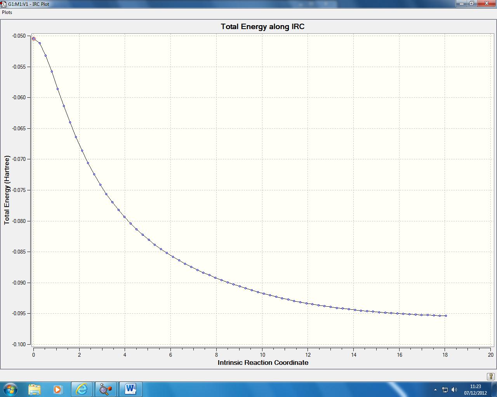Click the x-axis tick label "16"
Viewport: 497px width, 397px height.
400,355
